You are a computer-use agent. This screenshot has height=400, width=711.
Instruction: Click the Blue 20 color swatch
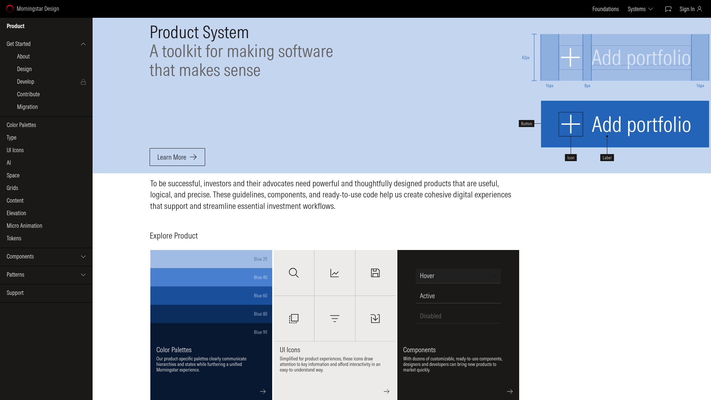(x=211, y=259)
